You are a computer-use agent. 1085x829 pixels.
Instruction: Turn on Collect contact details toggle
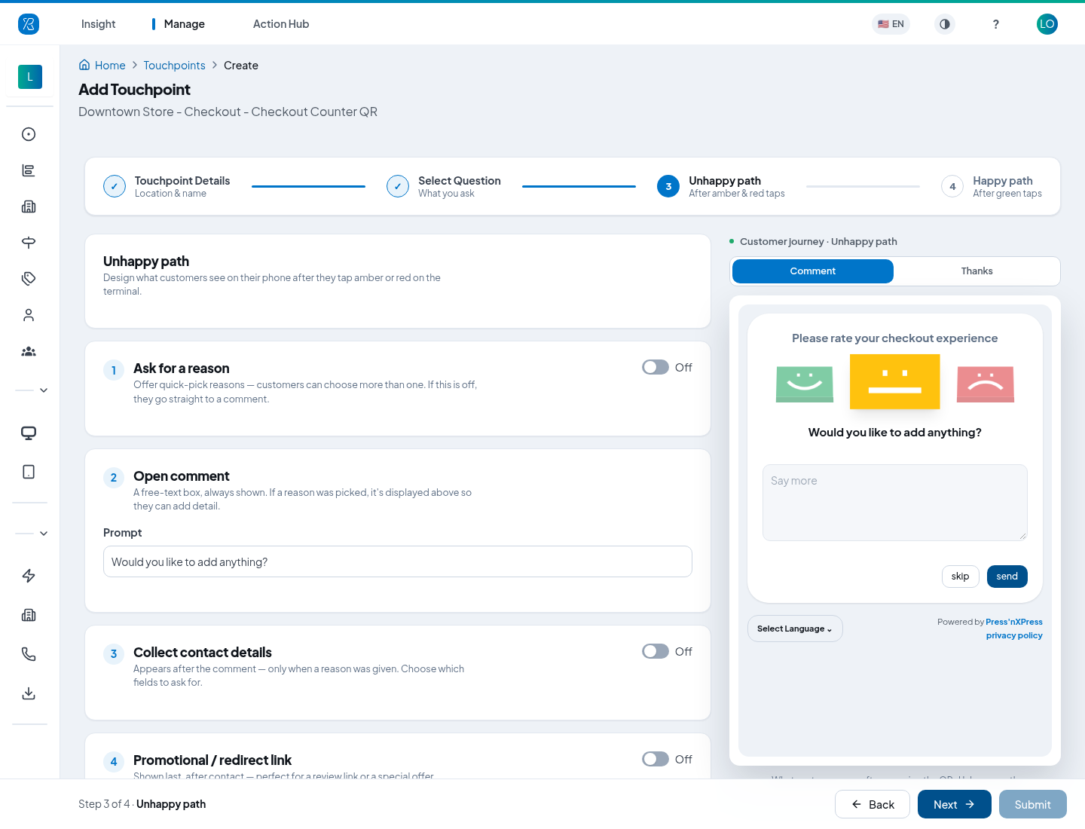pos(656,651)
